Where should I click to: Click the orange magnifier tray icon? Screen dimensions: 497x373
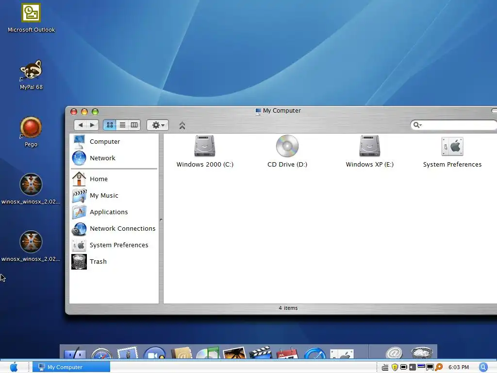click(x=439, y=367)
